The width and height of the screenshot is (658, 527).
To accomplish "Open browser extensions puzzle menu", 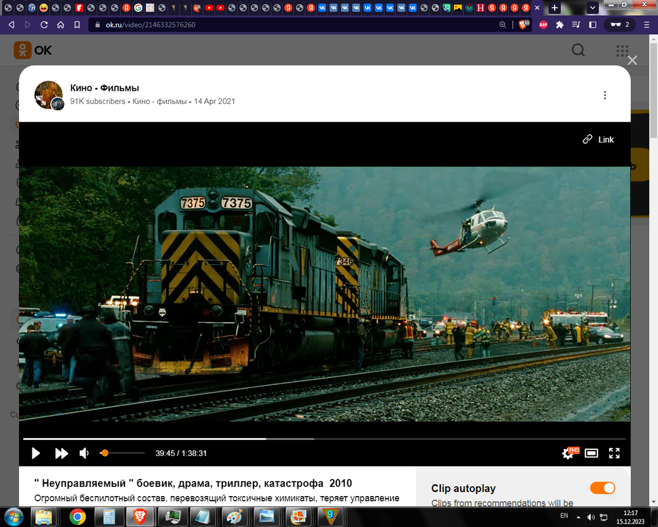I will pos(559,25).
